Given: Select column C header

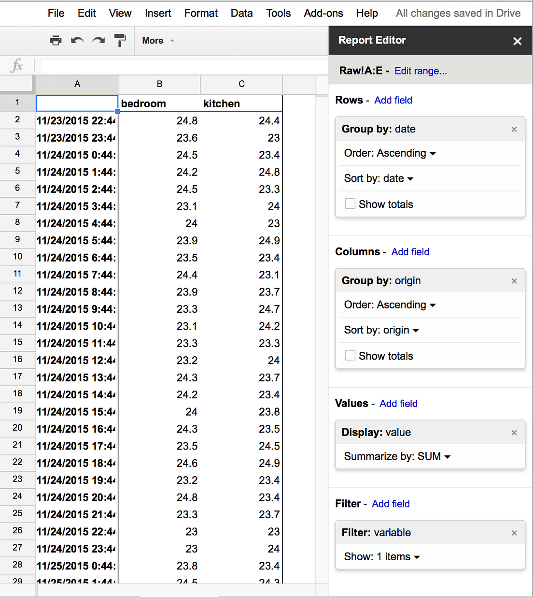Looking at the screenshot, I should [x=241, y=84].
